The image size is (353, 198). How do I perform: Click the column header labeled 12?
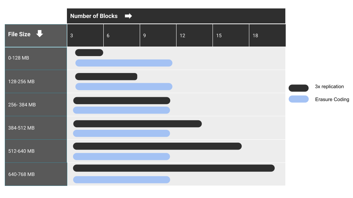(182, 36)
